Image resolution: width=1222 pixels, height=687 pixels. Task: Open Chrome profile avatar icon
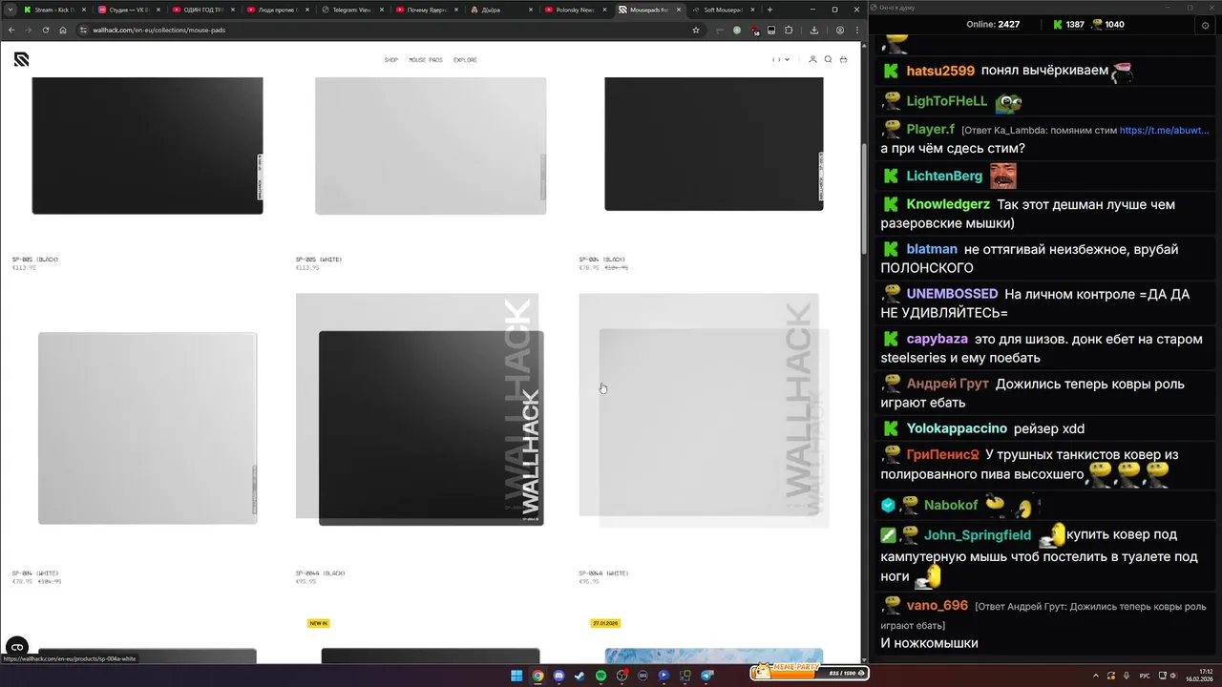click(x=840, y=30)
